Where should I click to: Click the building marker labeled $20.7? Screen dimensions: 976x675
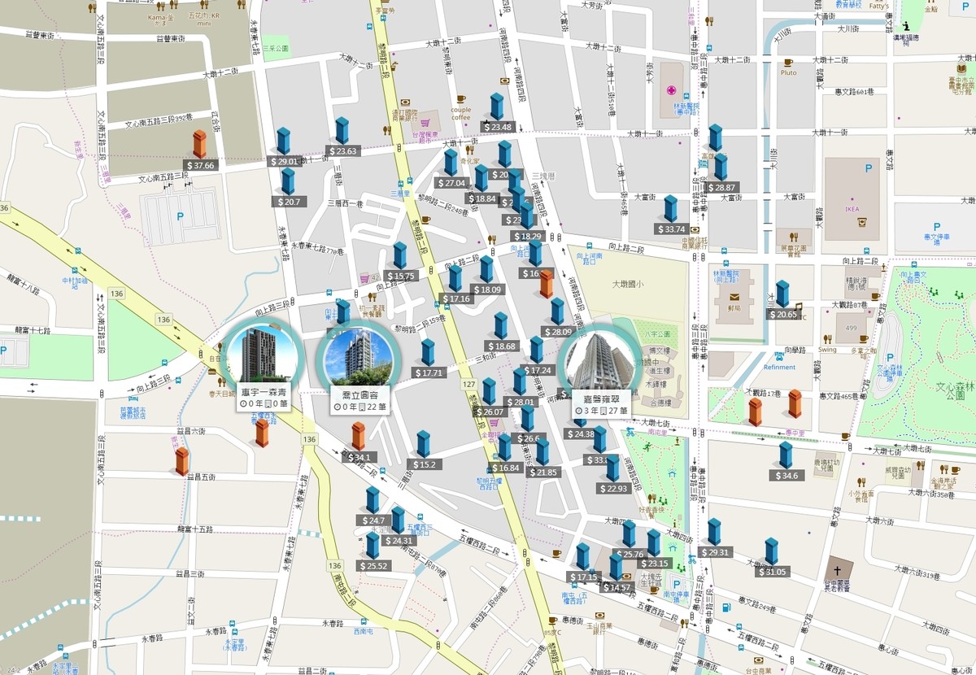pyautogui.click(x=288, y=181)
